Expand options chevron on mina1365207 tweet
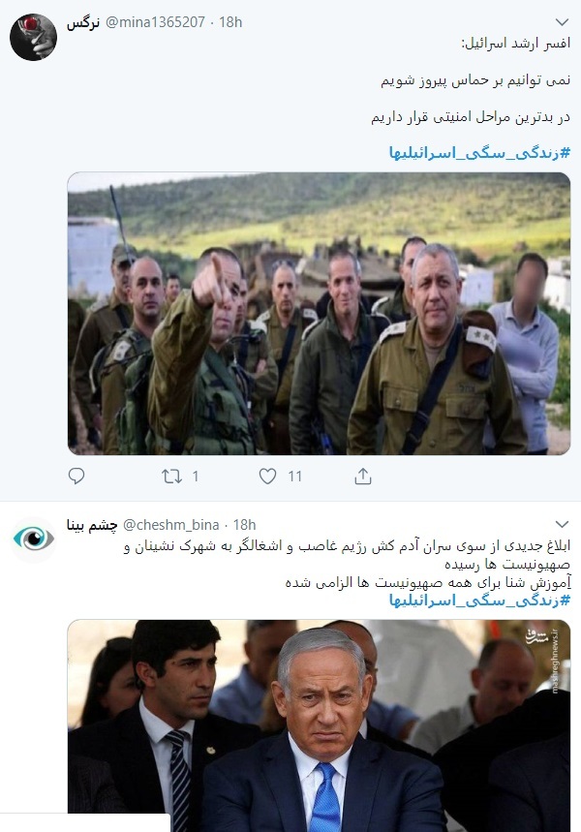This screenshot has height=832, width=581. click(562, 22)
